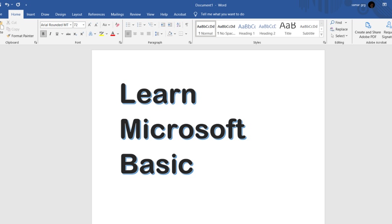Switch to the Insert tab
This screenshot has height=224, width=392.
tap(31, 14)
